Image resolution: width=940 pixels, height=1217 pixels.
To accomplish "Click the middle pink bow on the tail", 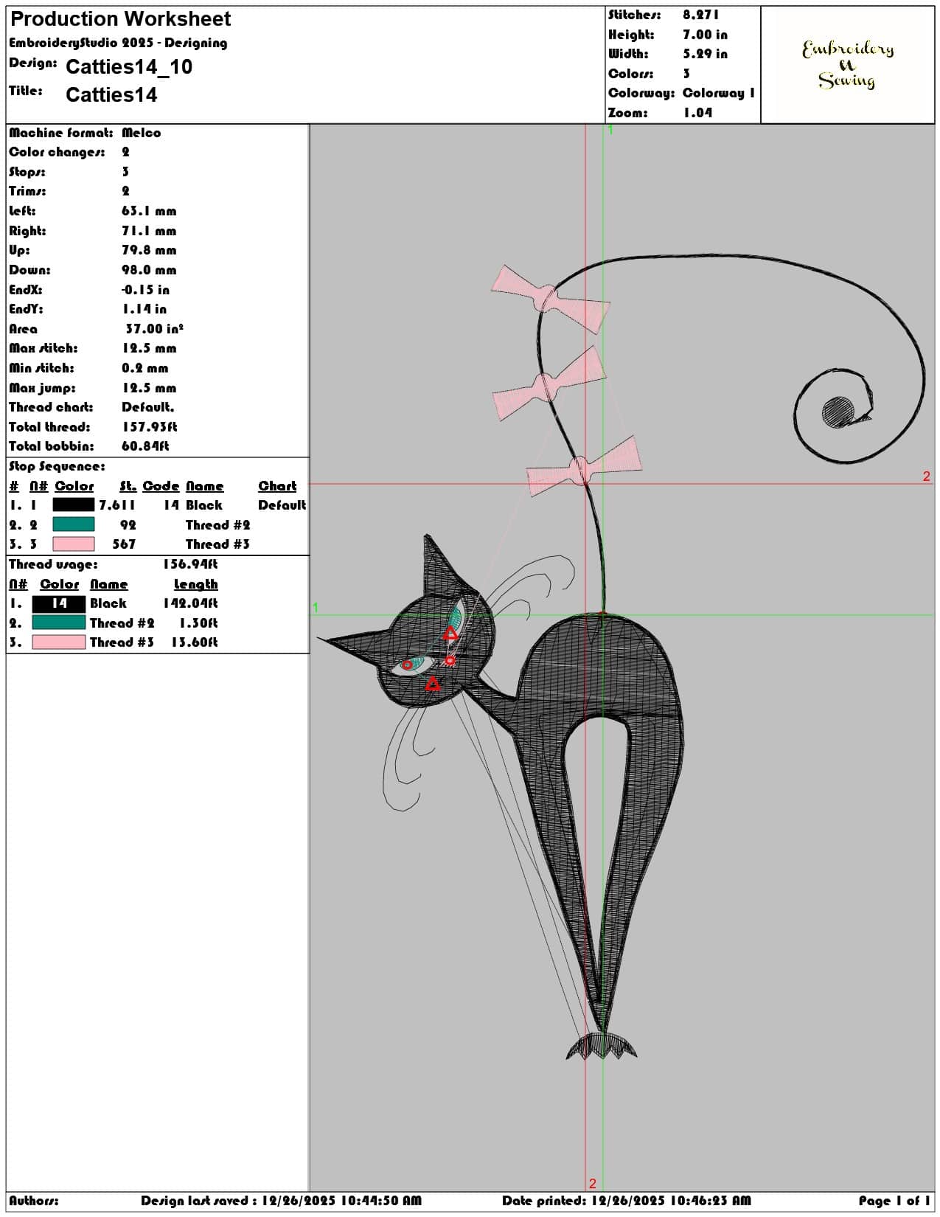I will pos(548,385).
